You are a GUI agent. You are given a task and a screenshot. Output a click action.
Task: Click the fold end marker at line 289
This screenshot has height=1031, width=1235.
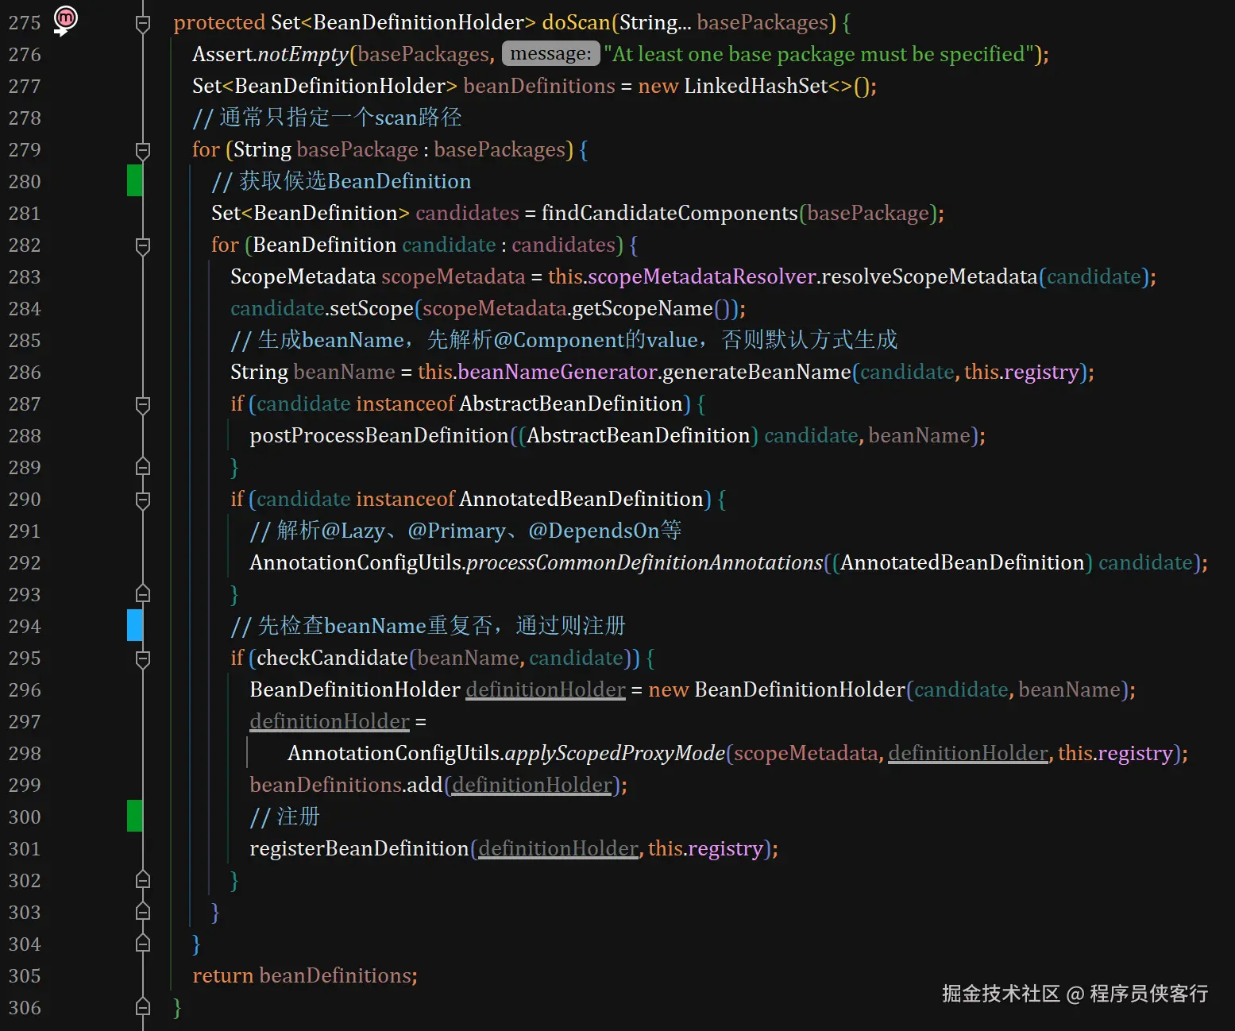point(143,466)
